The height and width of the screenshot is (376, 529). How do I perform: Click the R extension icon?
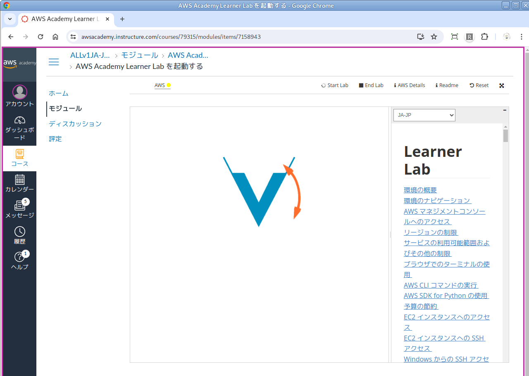coord(469,37)
